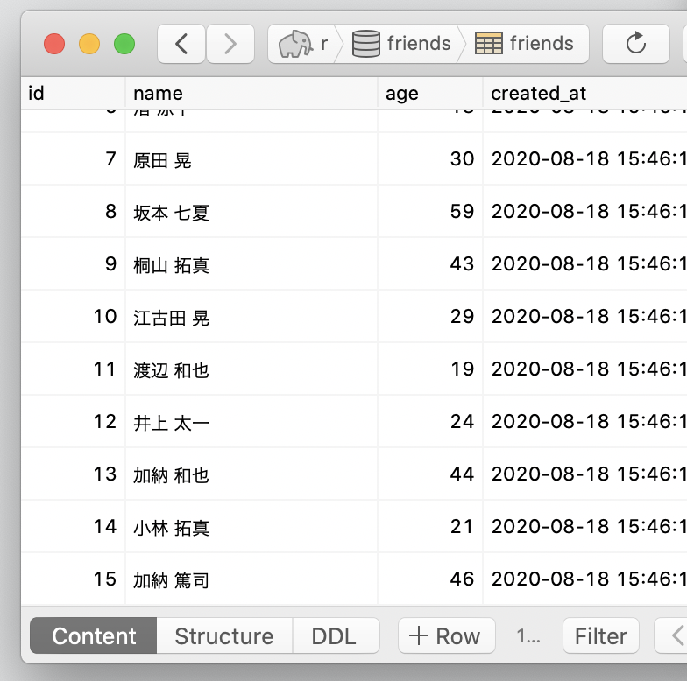
Task: Click id cell 8
Action: click(74, 212)
